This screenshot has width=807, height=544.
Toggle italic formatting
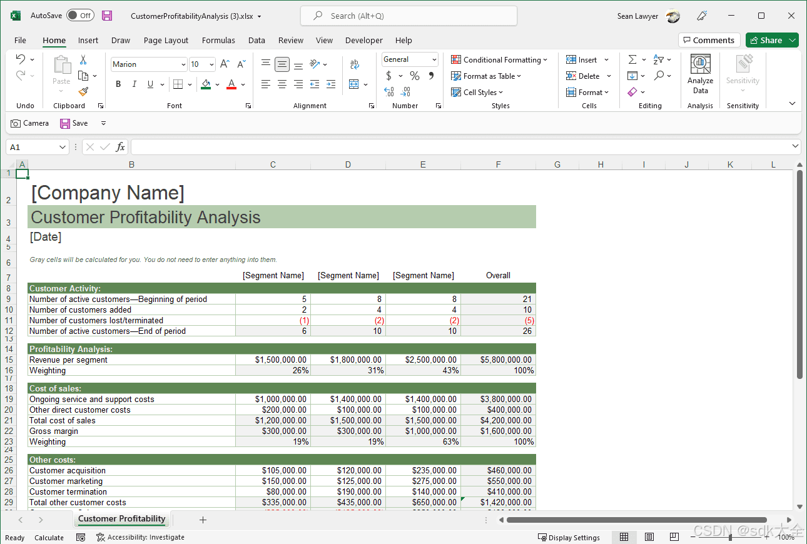point(133,83)
